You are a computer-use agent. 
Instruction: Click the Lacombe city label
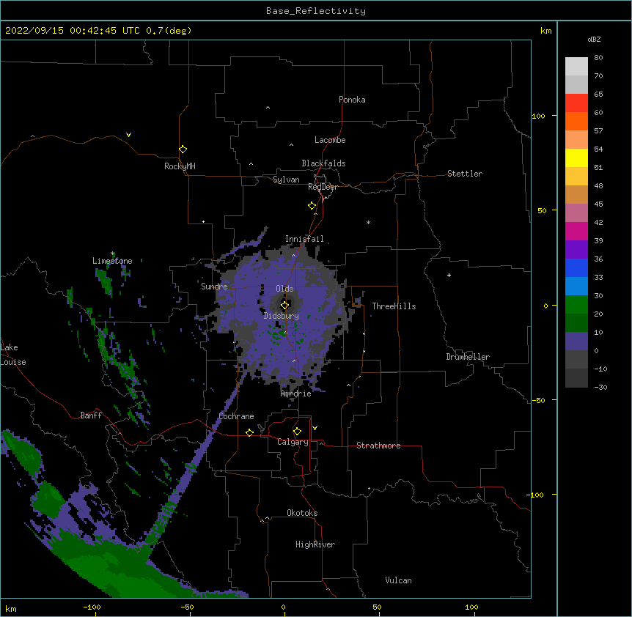[330, 140]
